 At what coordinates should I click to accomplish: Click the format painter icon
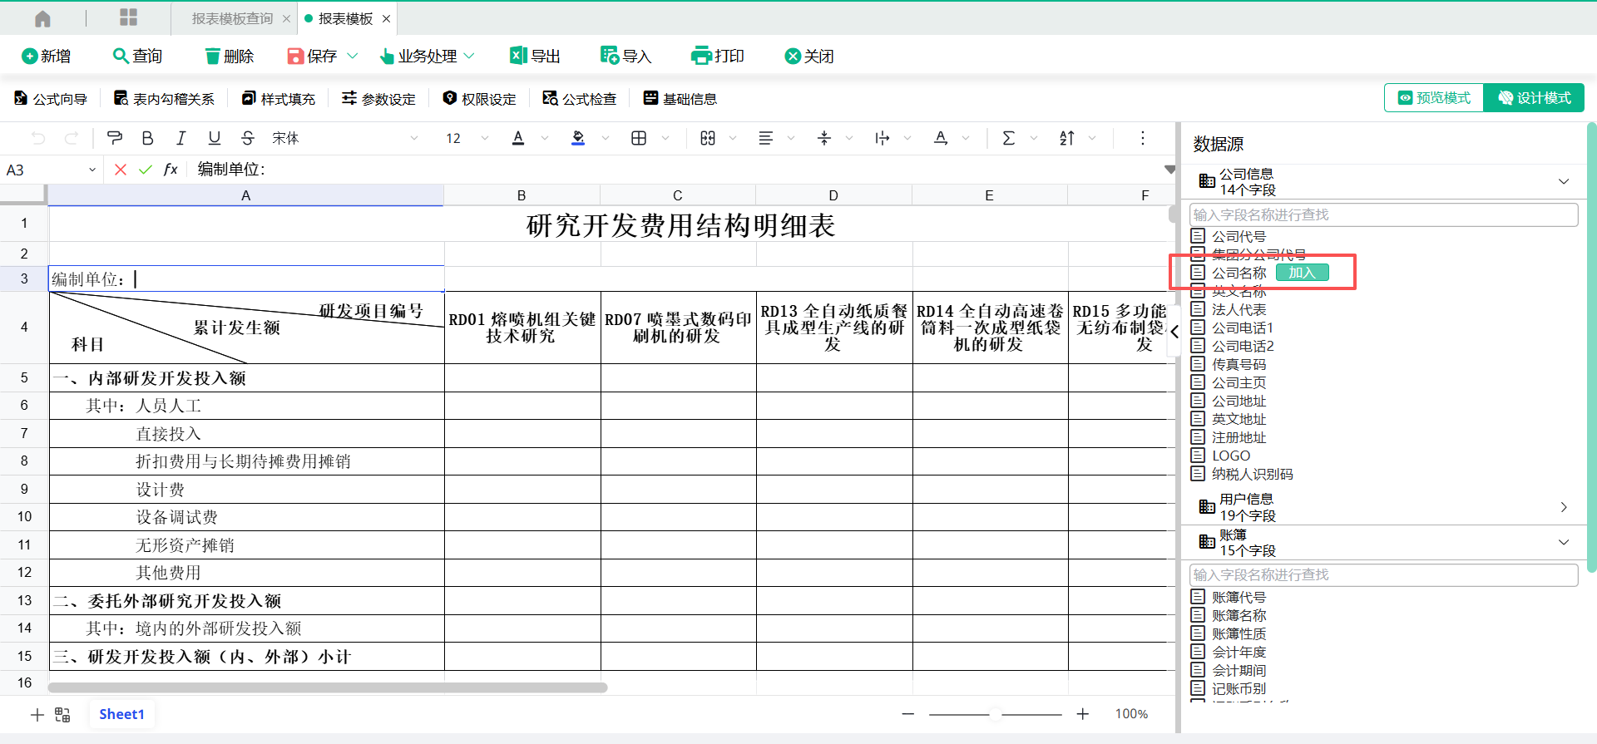(115, 138)
